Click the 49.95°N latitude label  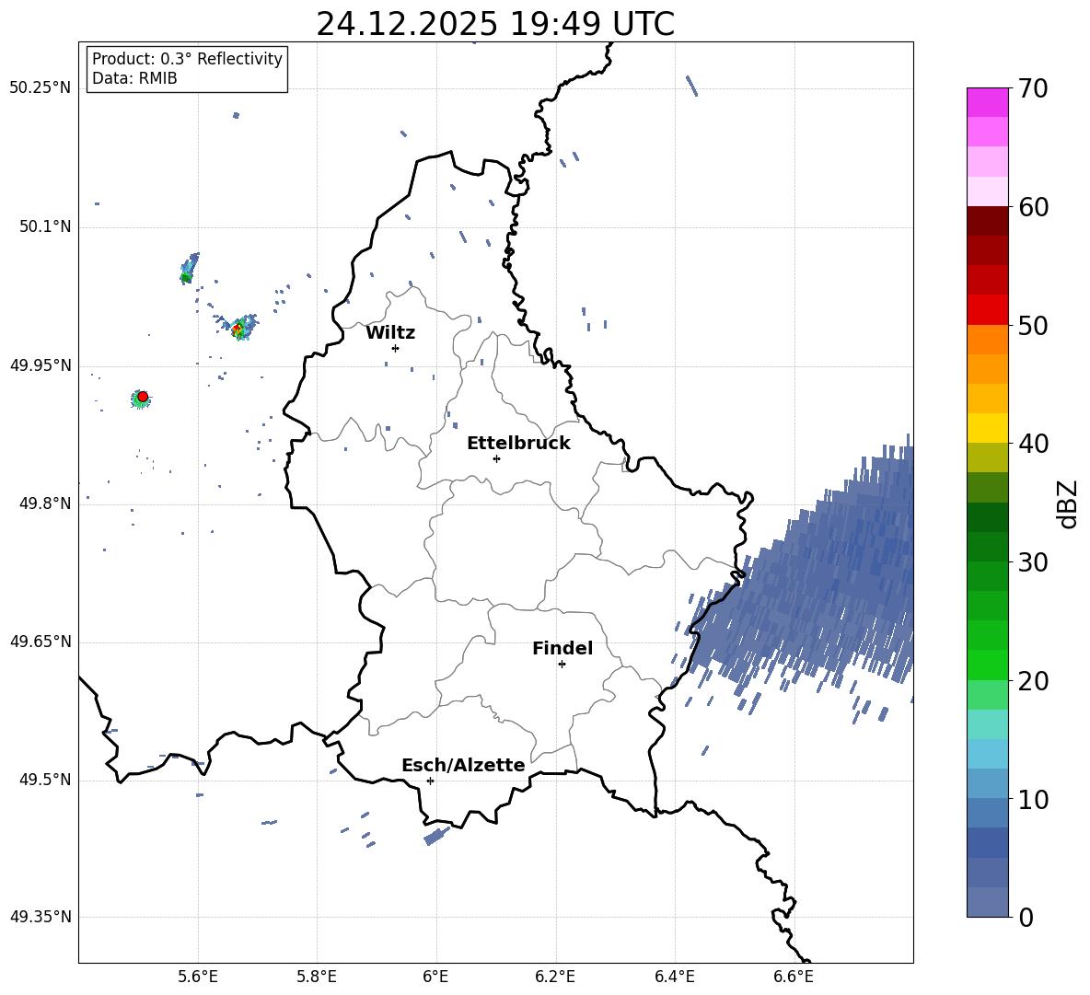[41, 365]
